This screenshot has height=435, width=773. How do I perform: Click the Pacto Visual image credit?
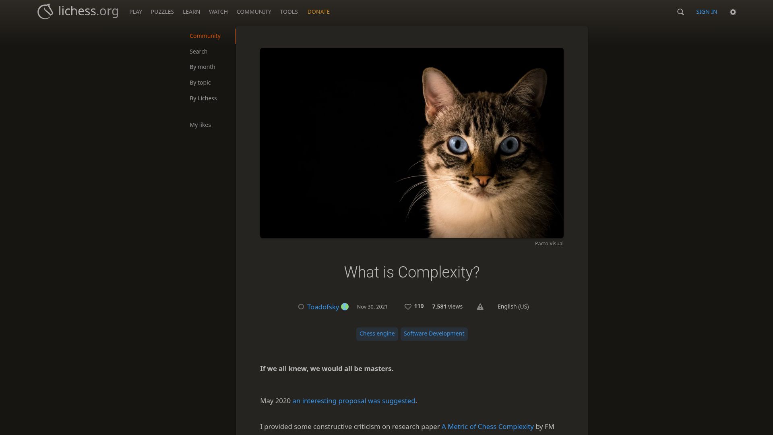(x=549, y=243)
